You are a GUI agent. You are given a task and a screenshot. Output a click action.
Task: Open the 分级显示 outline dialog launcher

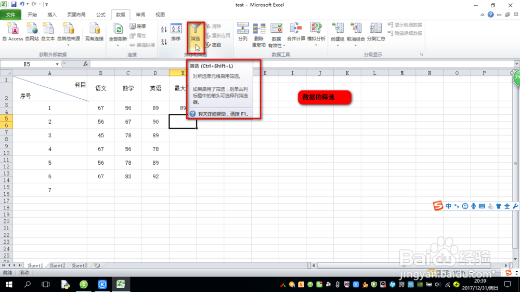(422, 55)
